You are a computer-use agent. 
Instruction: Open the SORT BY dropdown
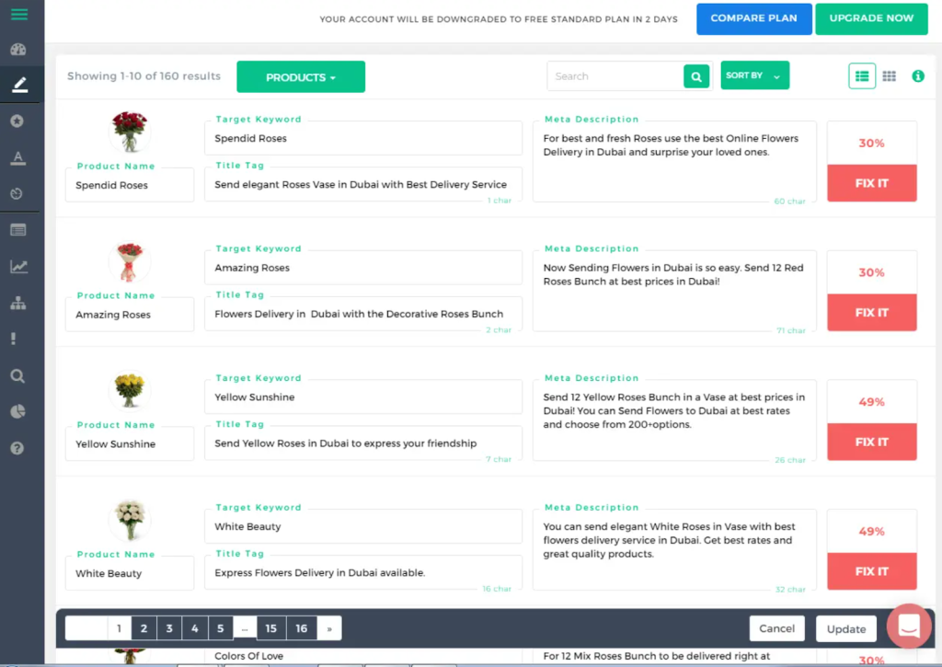(x=753, y=76)
